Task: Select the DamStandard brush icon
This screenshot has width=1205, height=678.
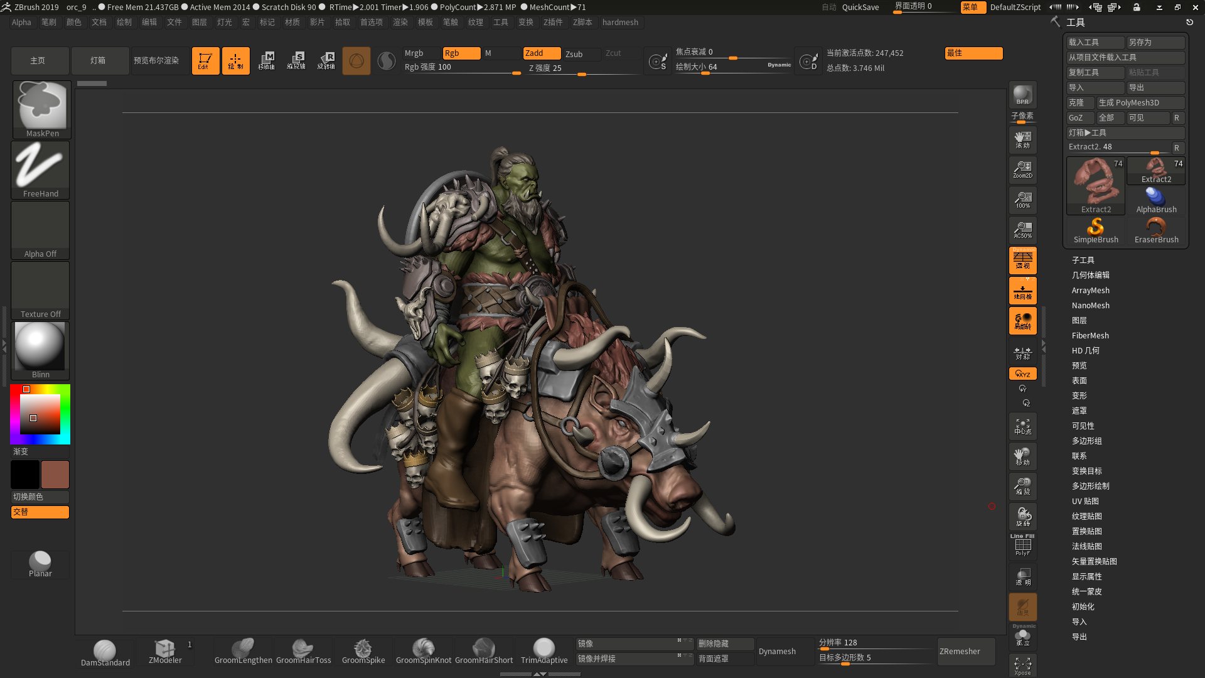Action: point(105,651)
